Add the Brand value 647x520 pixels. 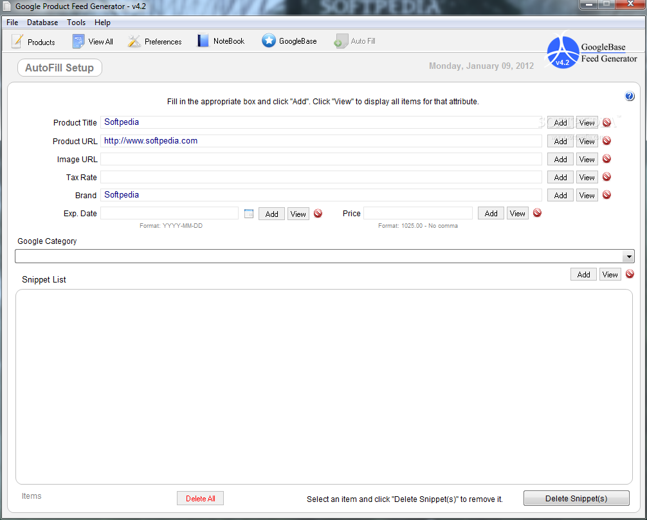(x=560, y=196)
